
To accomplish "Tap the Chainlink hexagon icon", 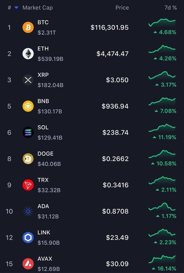I will [x=28, y=238].
